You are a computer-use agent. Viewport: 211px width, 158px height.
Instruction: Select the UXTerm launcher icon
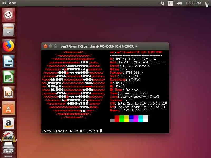pyautogui.click(x=8, y=137)
